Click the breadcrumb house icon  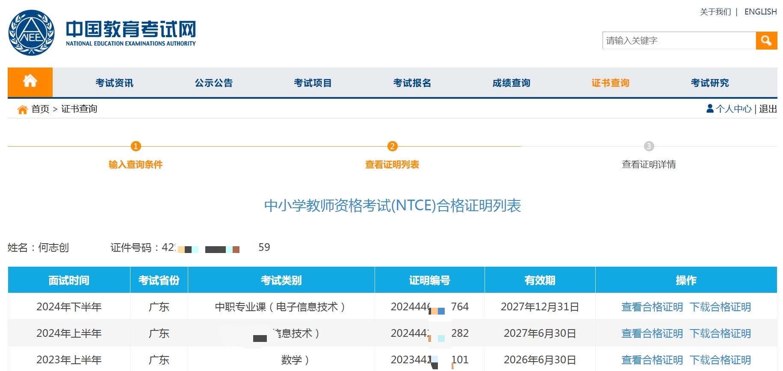click(23, 109)
